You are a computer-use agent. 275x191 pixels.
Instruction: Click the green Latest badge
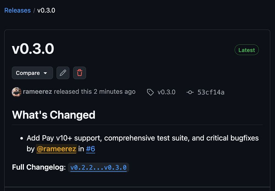[x=246, y=50]
